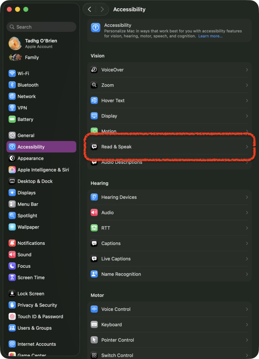Open the Learn more… link
This screenshot has width=259, height=359.
click(x=210, y=36)
